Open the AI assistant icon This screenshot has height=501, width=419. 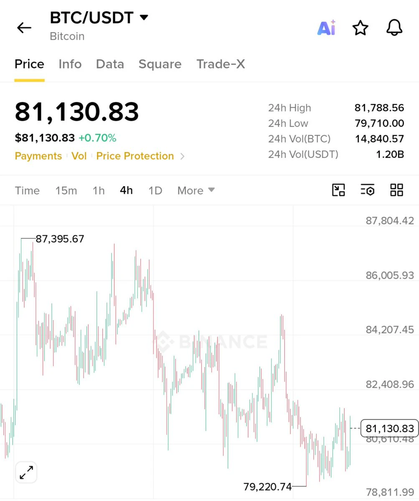[326, 28]
